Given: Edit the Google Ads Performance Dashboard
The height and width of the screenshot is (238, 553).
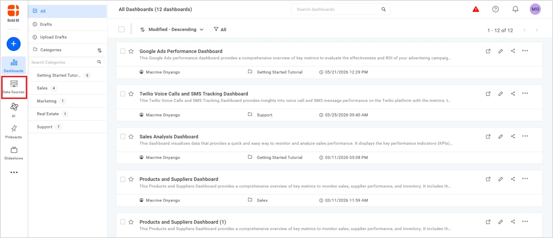Looking at the screenshot, I should point(500,51).
